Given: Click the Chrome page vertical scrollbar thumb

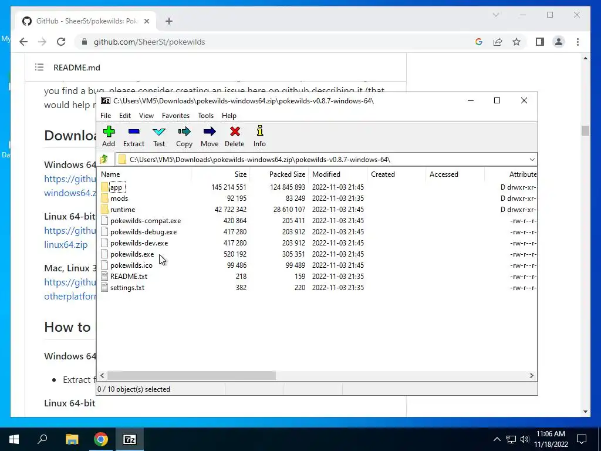Looking at the screenshot, I should click(585, 130).
